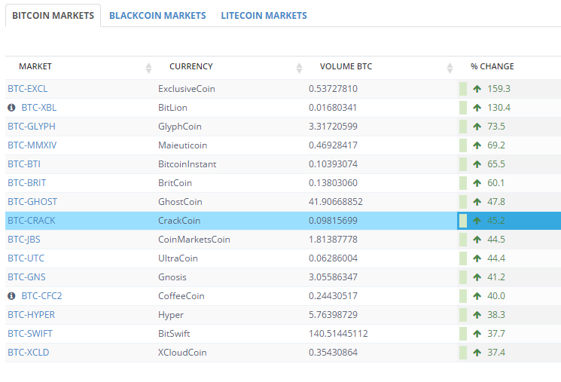
Task: Click the green up arrow next to 37.7
Action: pos(477,334)
